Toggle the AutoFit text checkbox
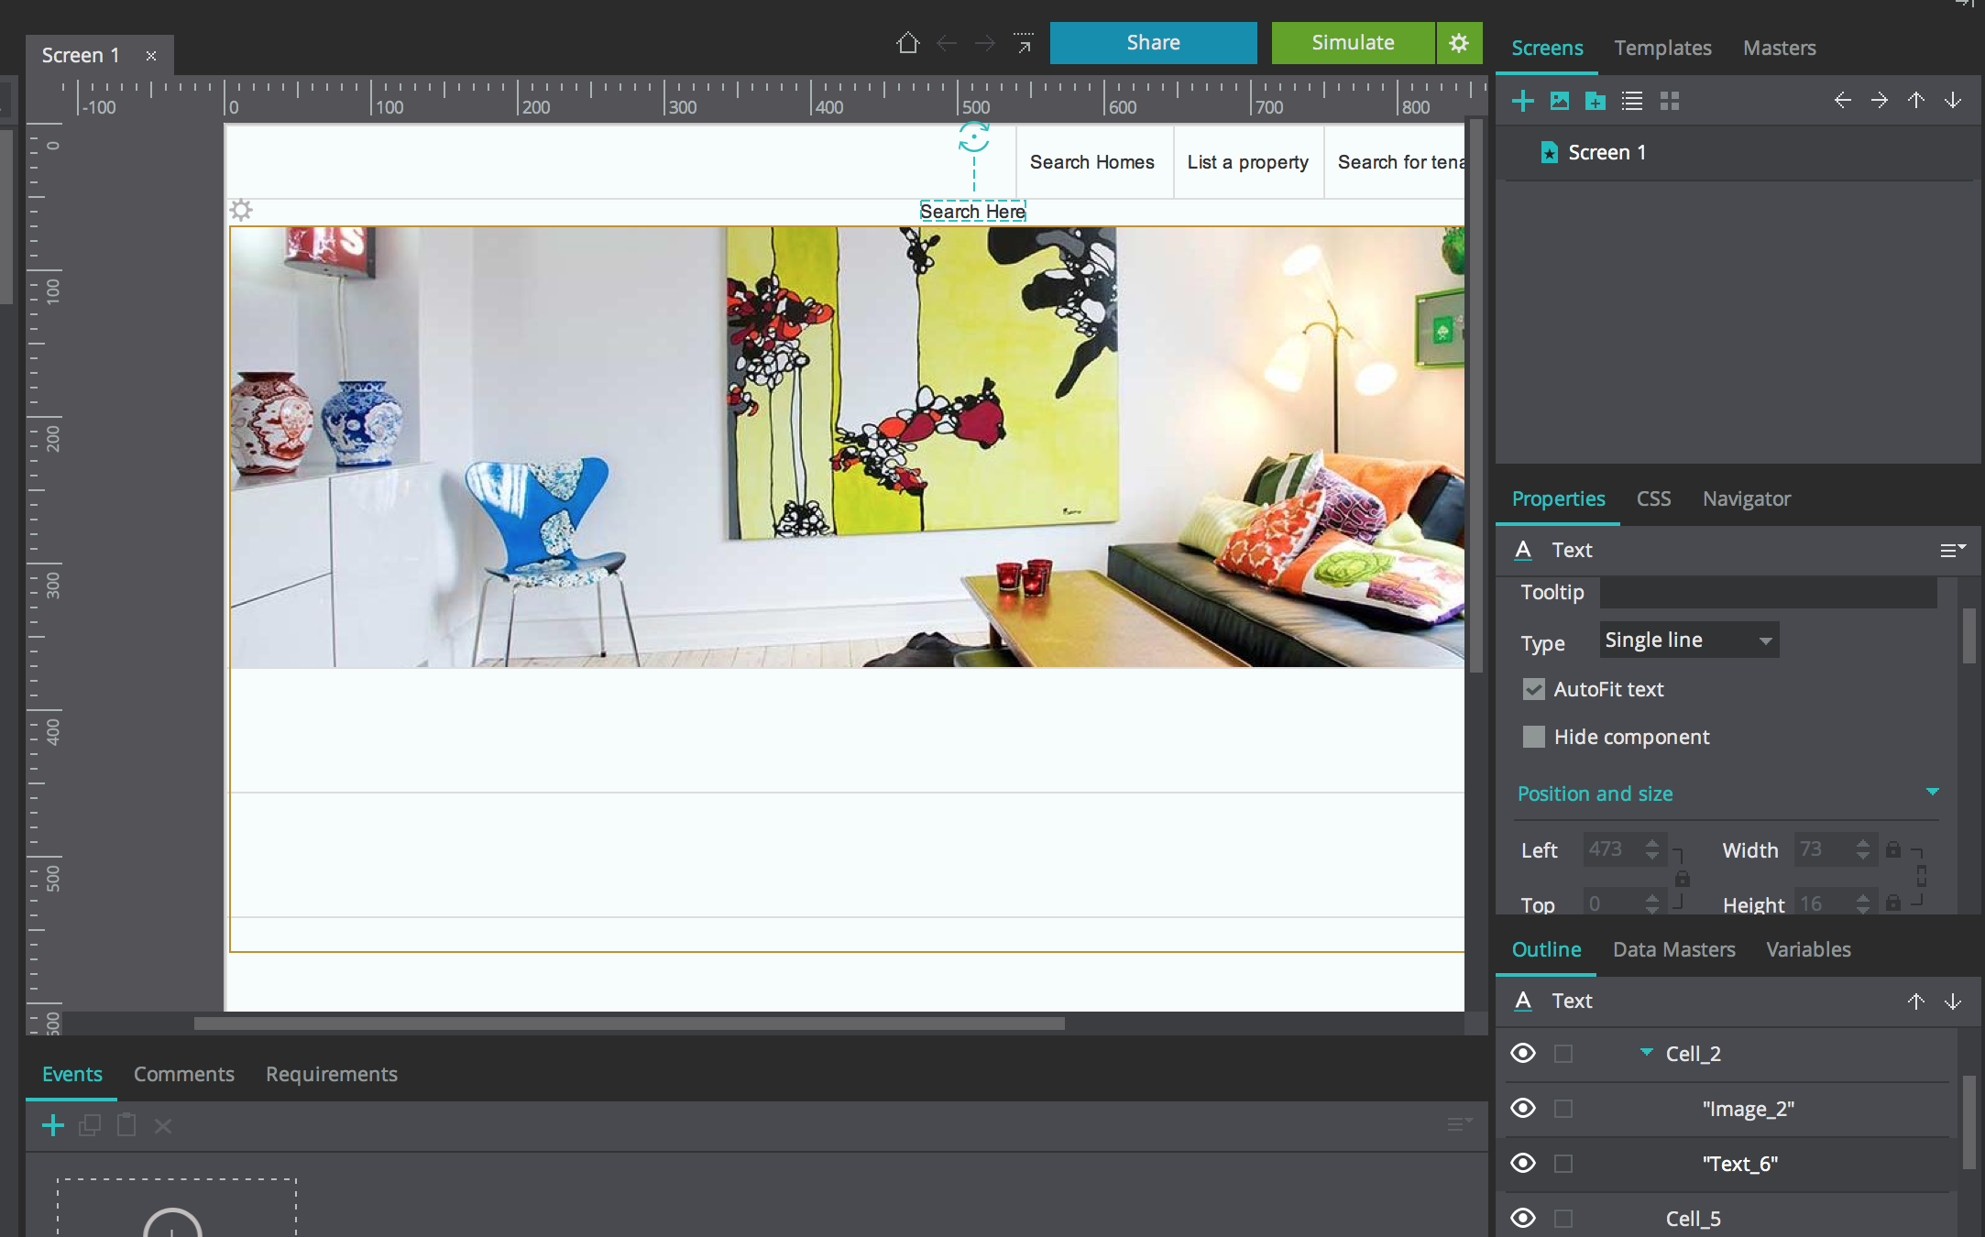The image size is (1985, 1237). [1533, 689]
